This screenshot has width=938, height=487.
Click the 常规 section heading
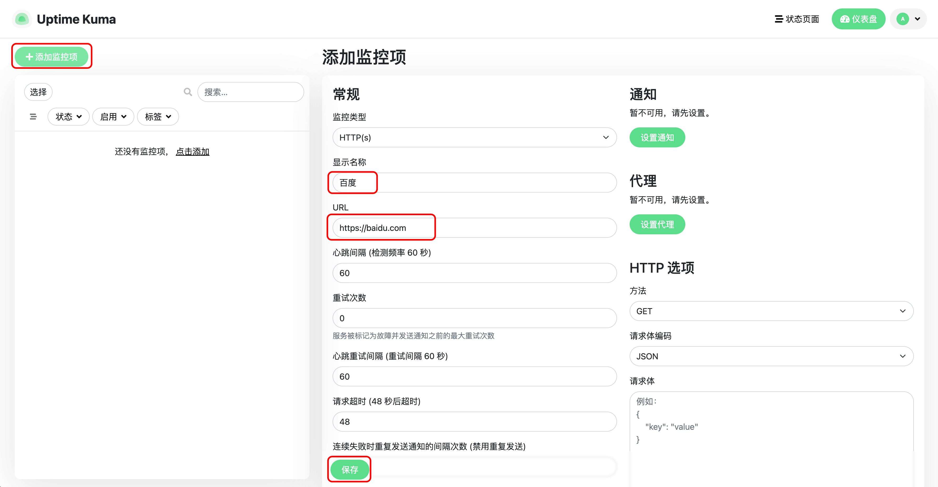click(x=346, y=94)
